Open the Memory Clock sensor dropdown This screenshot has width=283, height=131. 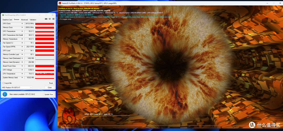coord(22,28)
